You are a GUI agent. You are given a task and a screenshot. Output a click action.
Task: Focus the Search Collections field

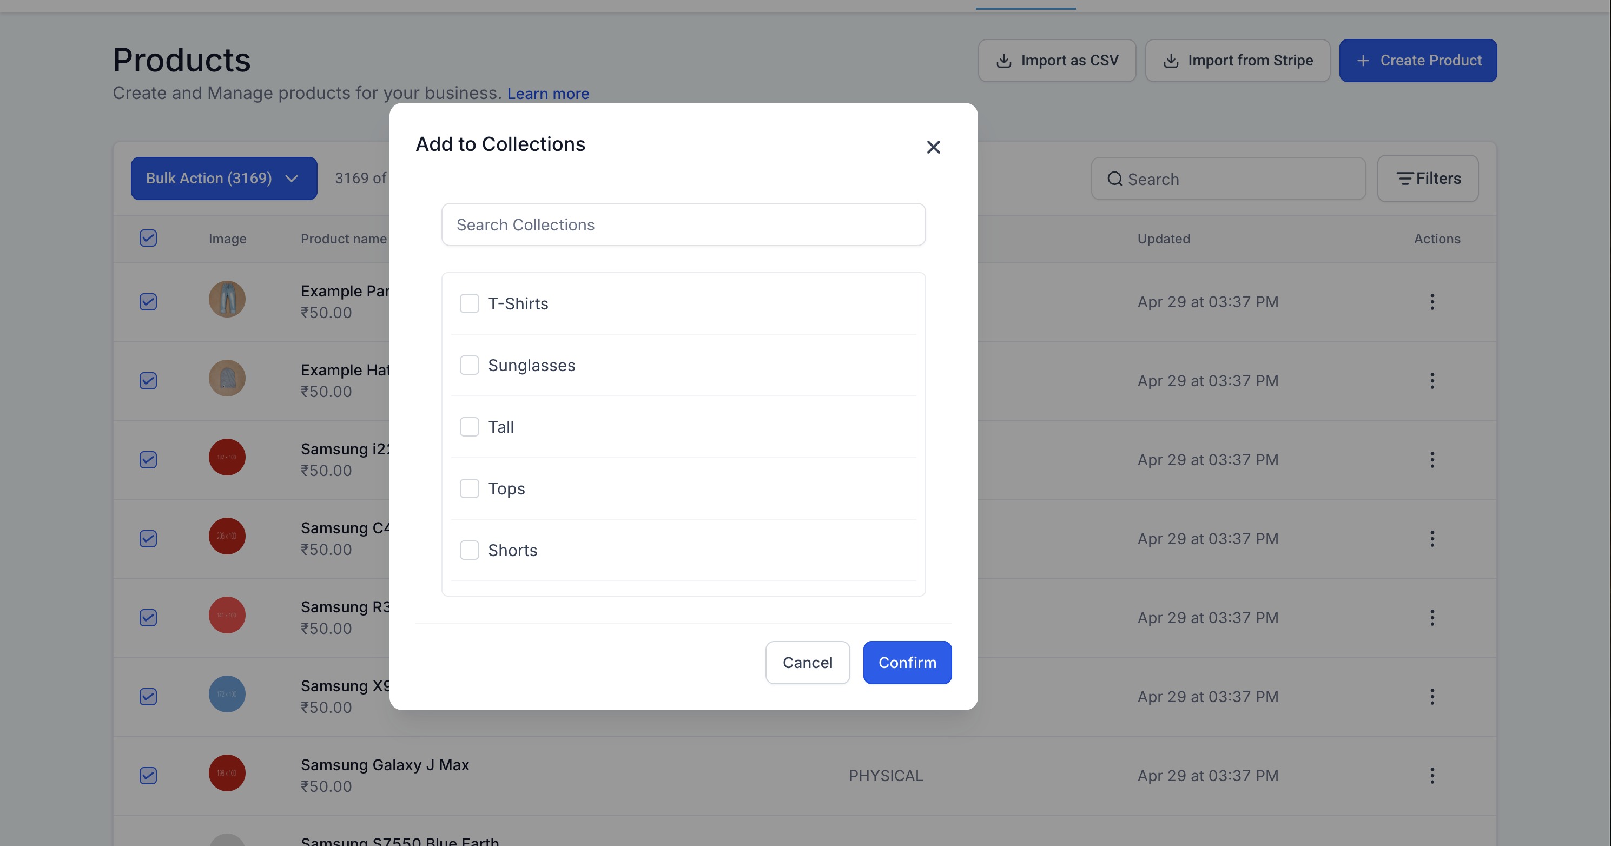683,224
